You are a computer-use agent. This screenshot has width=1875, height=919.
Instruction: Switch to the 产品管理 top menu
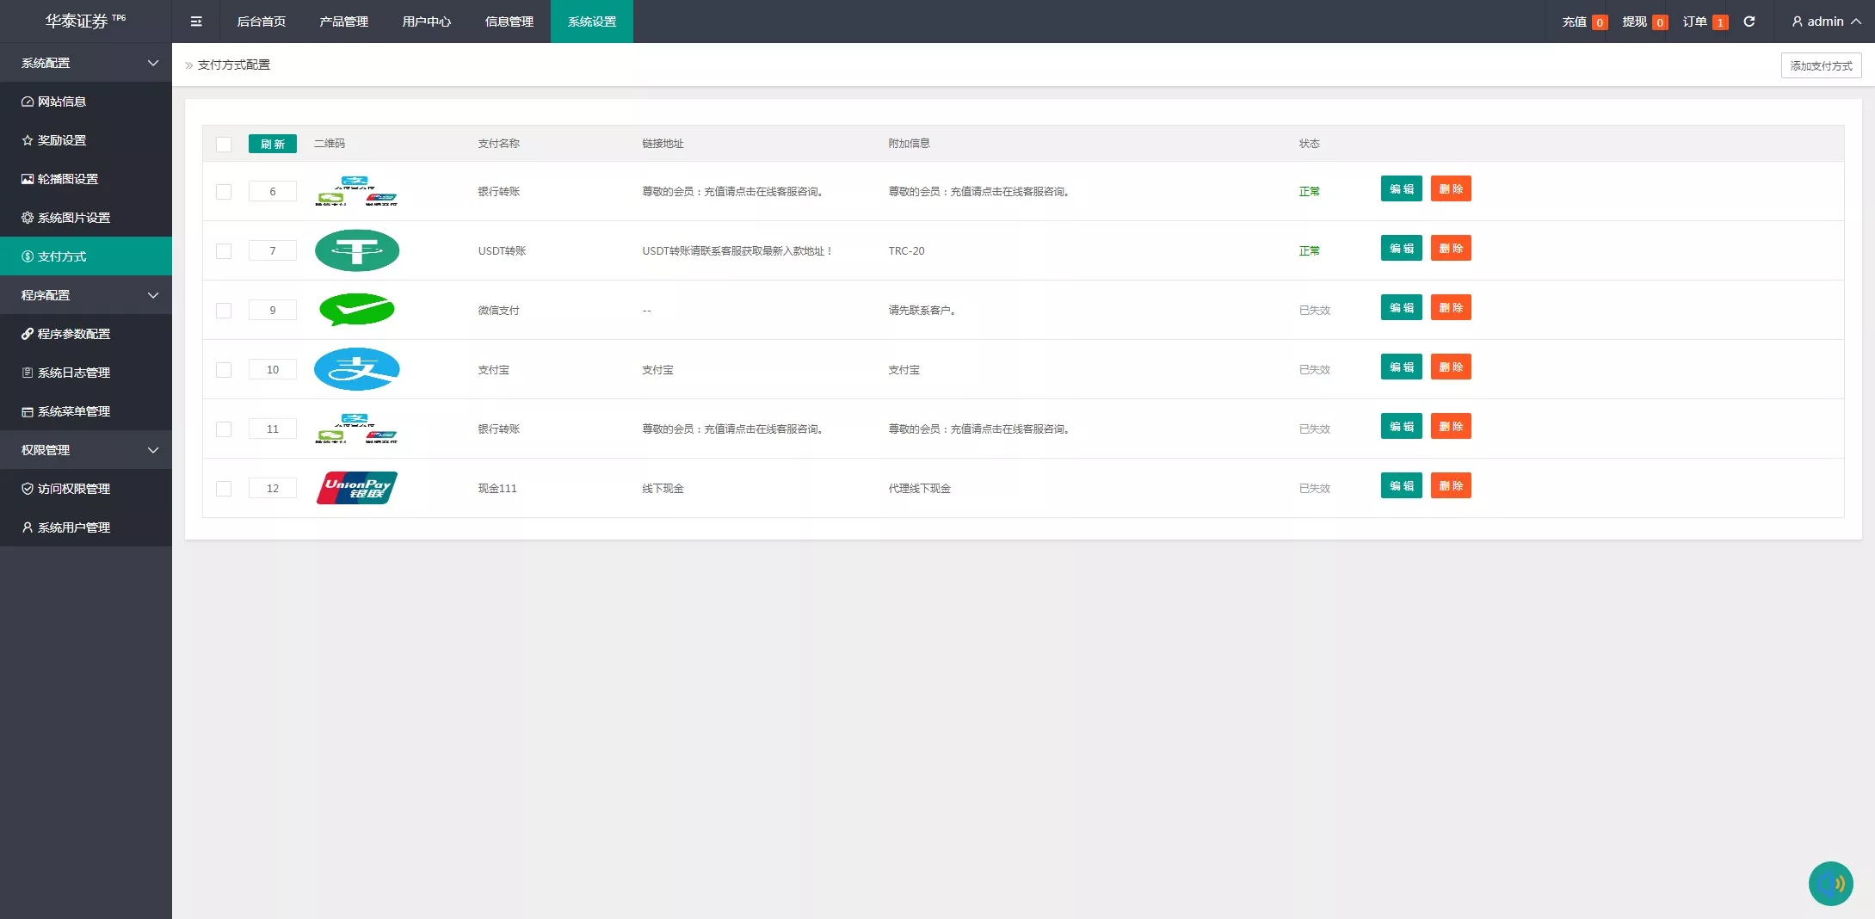[x=343, y=22]
